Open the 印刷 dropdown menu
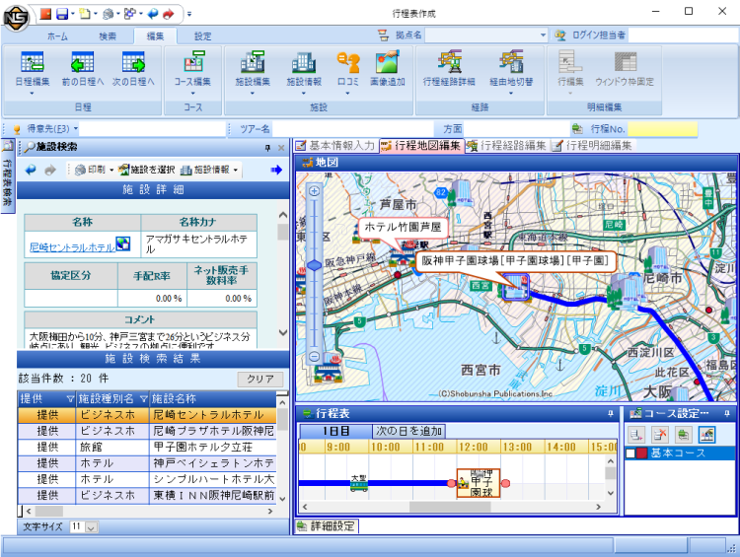This screenshot has width=740, height=557. click(x=111, y=170)
